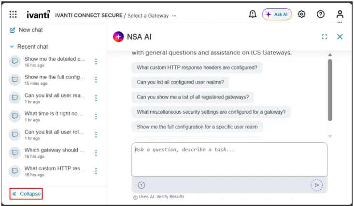Click the Select a Gateway breadcrumb
This screenshot has height=206, width=354.
(x=148, y=15)
